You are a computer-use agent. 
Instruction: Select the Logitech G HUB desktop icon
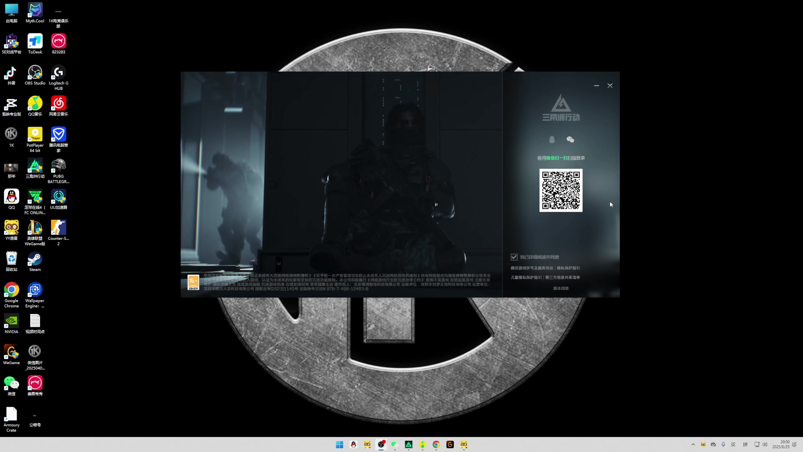[x=59, y=78]
